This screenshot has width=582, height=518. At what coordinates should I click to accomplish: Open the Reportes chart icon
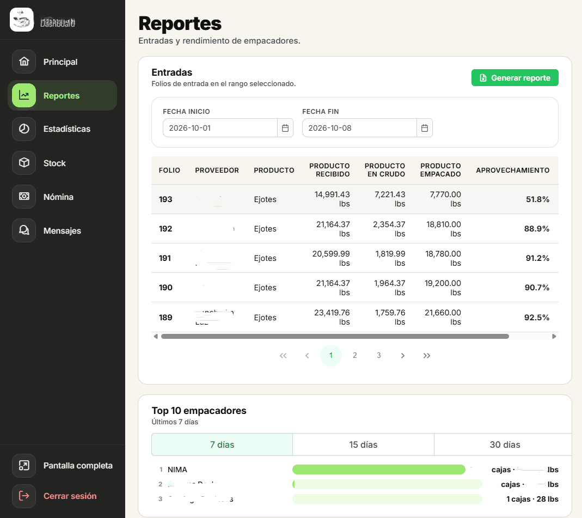click(24, 95)
